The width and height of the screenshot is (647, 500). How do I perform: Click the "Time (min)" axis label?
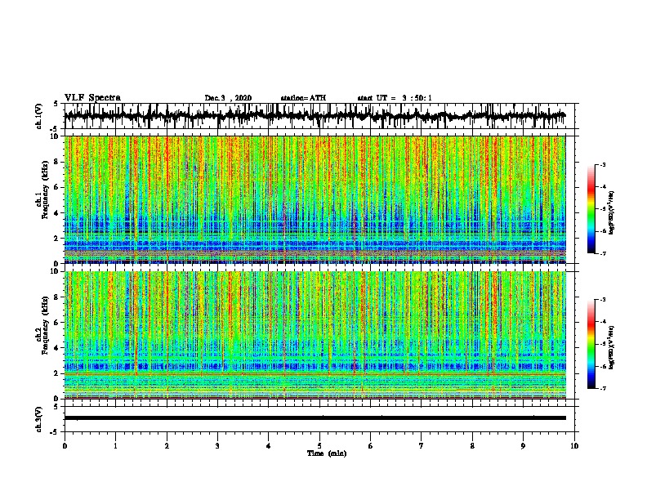pos(327,453)
